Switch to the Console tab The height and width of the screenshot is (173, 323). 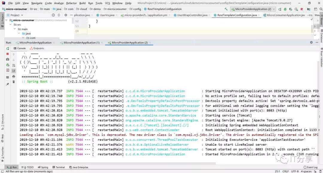19,48
